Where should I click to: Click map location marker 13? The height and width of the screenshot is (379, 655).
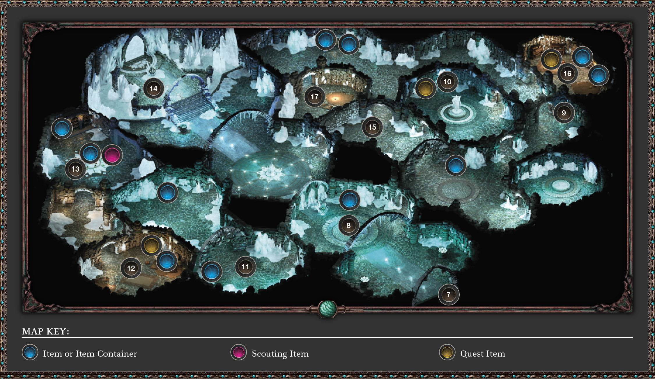coord(75,169)
